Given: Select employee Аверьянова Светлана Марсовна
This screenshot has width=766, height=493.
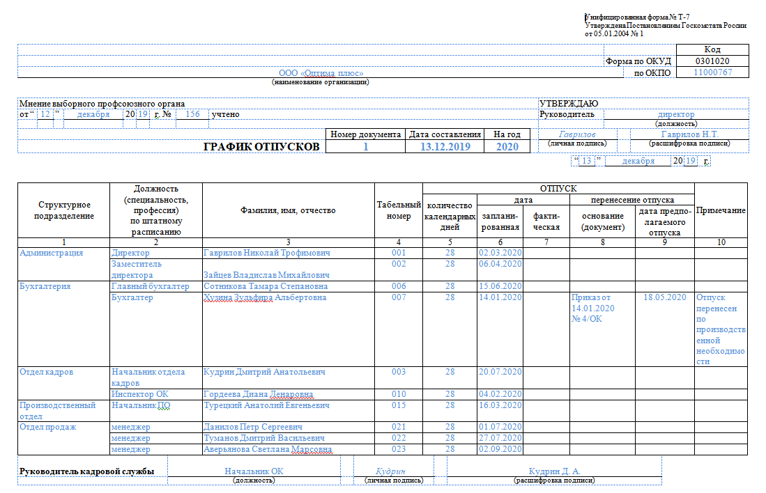Looking at the screenshot, I should coord(268,449).
